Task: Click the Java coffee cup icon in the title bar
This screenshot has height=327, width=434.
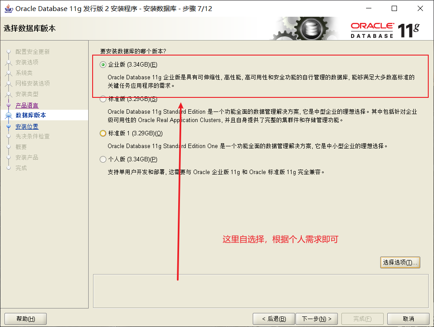Action: pos(9,8)
